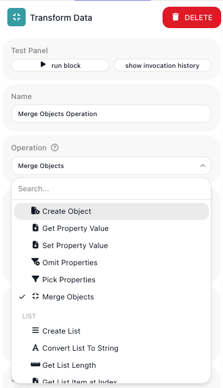Image resolution: width=223 pixels, height=388 pixels.
Task: Click the Search field in operation list
Action: 111,189
